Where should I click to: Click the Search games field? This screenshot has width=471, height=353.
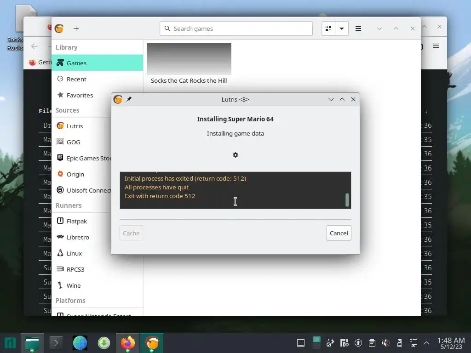[236, 28]
